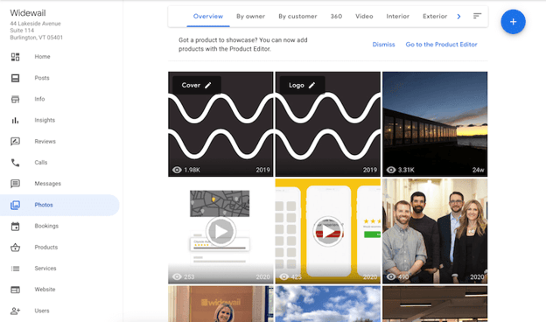The image size is (546, 322).
Task: Go to the Products menu label
Action: point(46,247)
